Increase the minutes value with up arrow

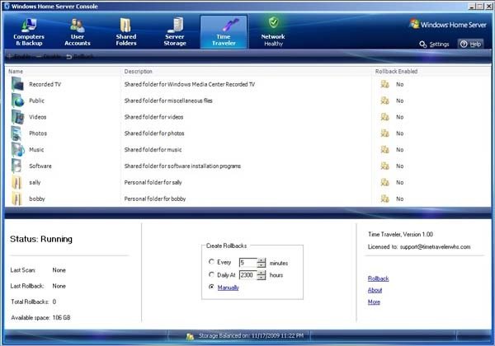coord(262,260)
